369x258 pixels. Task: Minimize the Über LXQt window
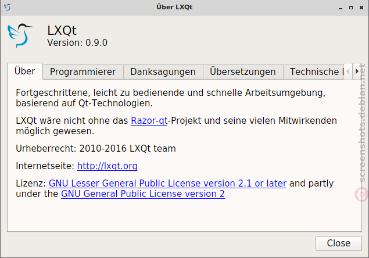point(341,8)
